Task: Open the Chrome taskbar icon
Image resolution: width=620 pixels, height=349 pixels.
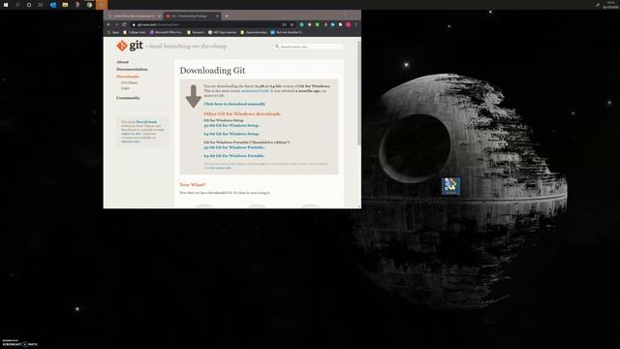Action: tap(89, 5)
